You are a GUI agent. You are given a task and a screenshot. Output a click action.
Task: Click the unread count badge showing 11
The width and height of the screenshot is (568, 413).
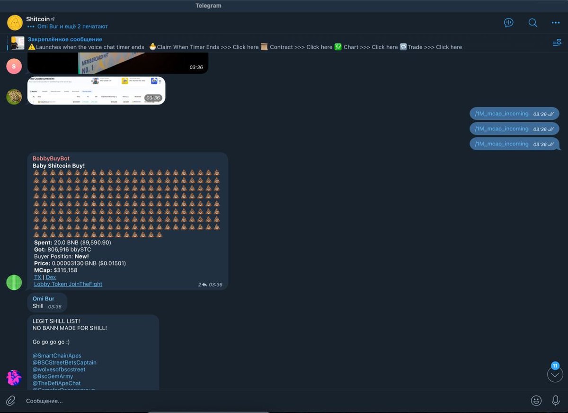point(555,366)
